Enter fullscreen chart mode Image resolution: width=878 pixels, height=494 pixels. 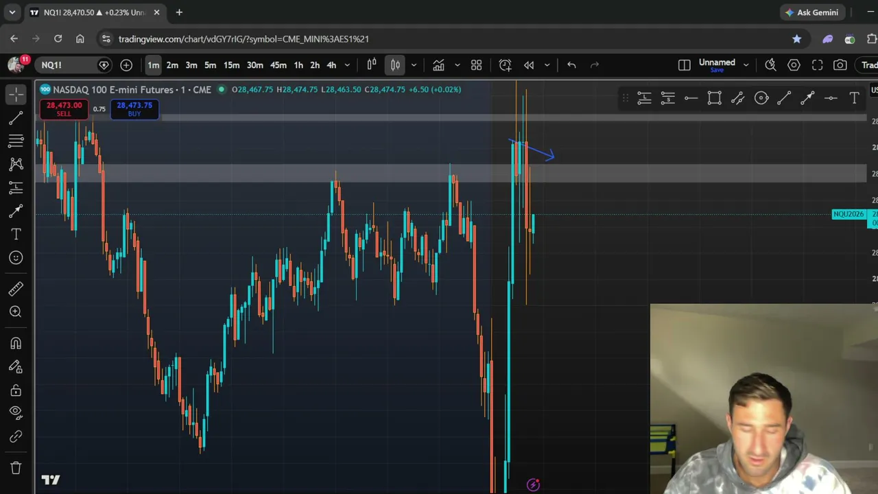click(x=817, y=65)
